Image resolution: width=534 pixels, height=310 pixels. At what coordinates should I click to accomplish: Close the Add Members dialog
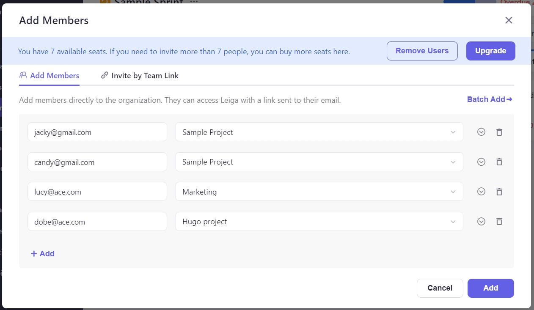click(509, 20)
